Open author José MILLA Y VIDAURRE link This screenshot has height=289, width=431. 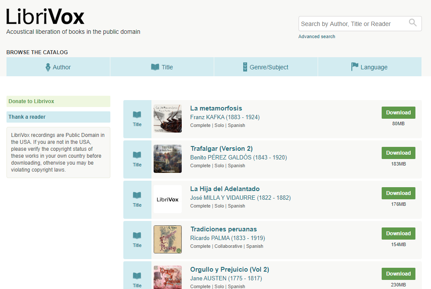(x=241, y=198)
